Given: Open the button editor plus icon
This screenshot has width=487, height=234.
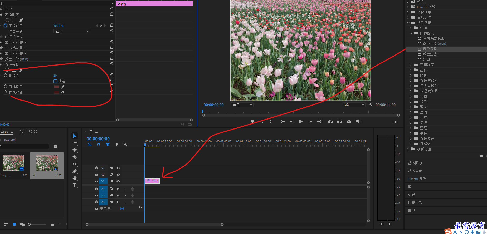Looking at the screenshot, I should [x=395, y=122].
